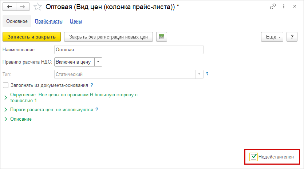Expand the Описание section
The height and width of the screenshot is (169, 304).
point(5,119)
